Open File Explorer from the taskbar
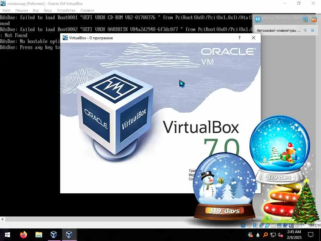The width and height of the screenshot is (321, 241). tap(39, 235)
